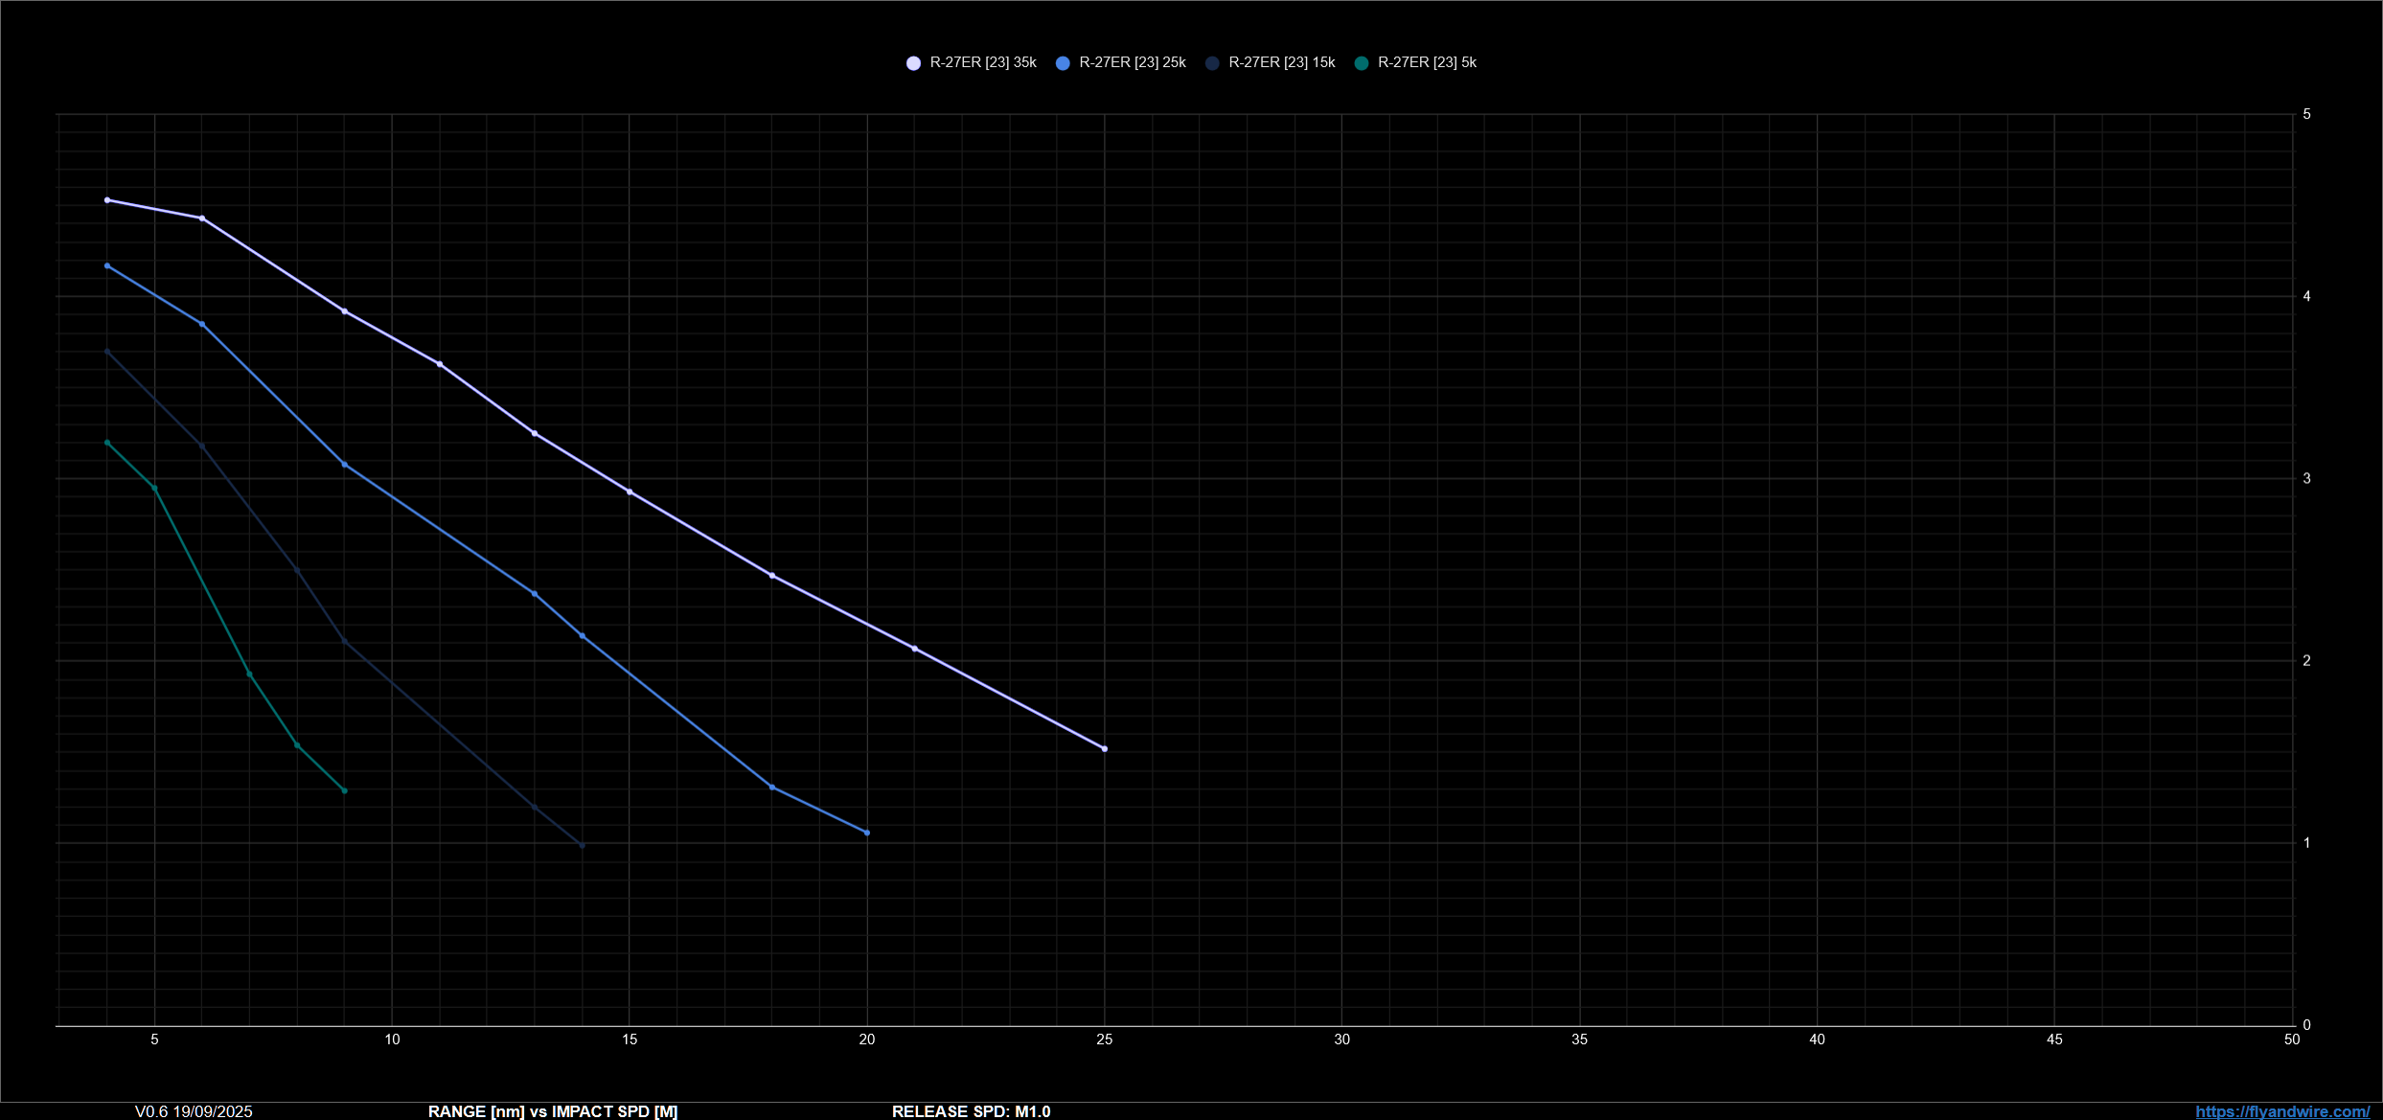Screen dimensions: 2383x1120
Task: Click the 5k series teal legend circle
Action: (x=1362, y=63)
